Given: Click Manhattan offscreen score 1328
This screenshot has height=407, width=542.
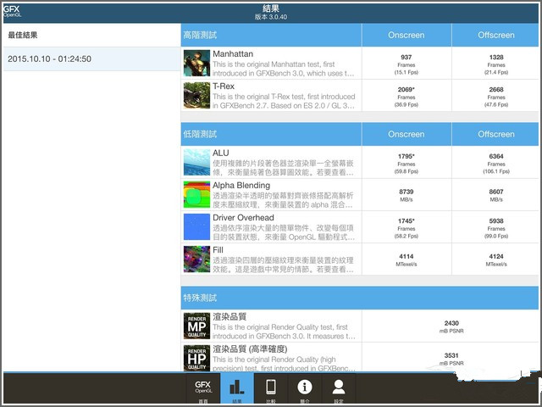Looking at the screenshot, I should (x=496, y=57).
